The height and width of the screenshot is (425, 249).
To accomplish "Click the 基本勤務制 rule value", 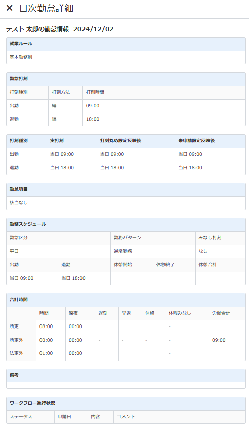I will pyautogui.click(x=21, y=57).
